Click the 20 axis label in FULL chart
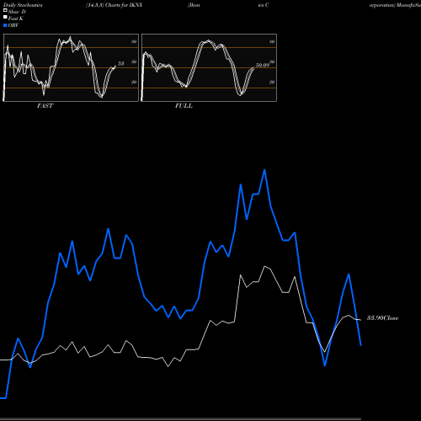Viewport: 421px width, 421px height. (272, 82)
